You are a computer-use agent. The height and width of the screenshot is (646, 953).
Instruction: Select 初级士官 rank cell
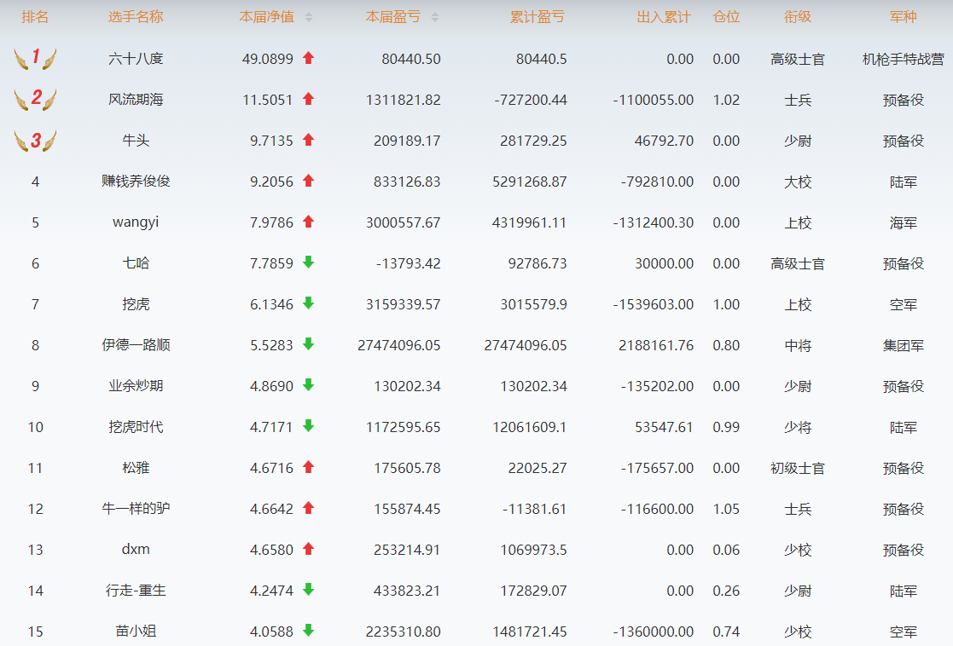tap(798, 468)
